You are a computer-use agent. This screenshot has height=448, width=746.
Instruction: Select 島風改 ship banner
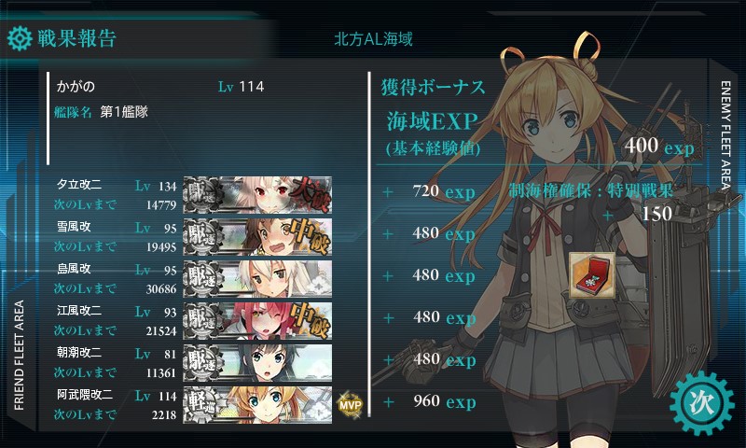pos(257,278)
